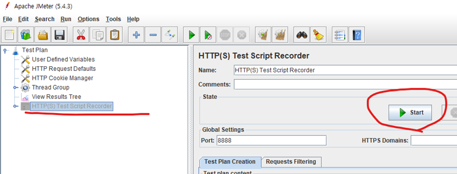
Task: Click the Name input field
Action: point(345,70)
